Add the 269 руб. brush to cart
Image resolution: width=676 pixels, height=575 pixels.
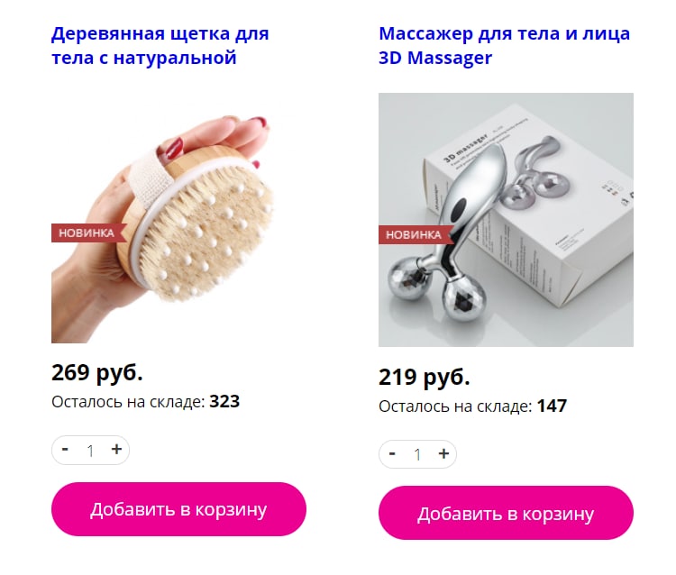(x=178, y=509)
